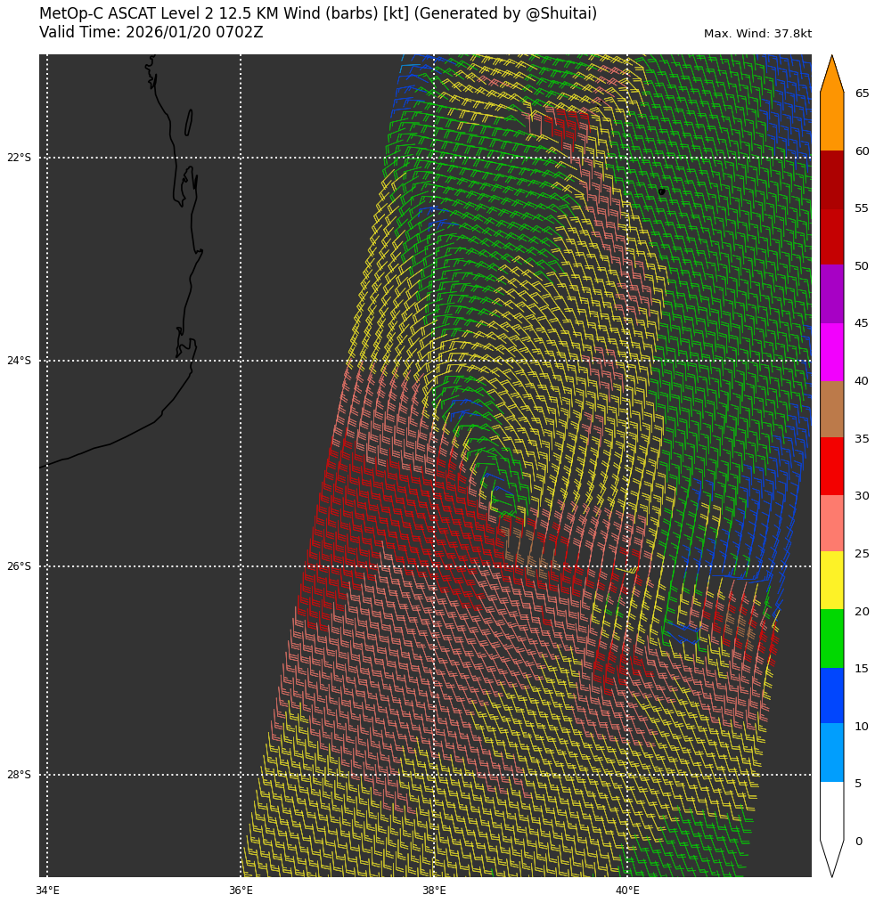The width and height of the screenshot is (875, 903).
Task: Choose the green 15–20 kt colorbar segment
Action: 831,639
